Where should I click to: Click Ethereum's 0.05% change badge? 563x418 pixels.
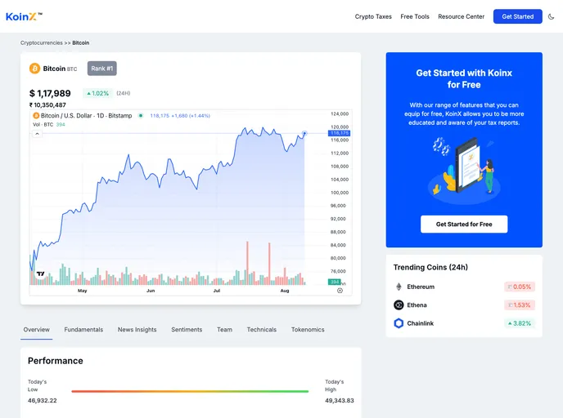[520, 287]
